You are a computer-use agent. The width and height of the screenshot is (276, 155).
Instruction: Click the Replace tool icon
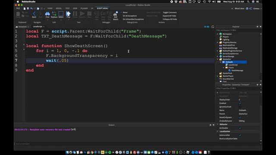click(54, 14)
